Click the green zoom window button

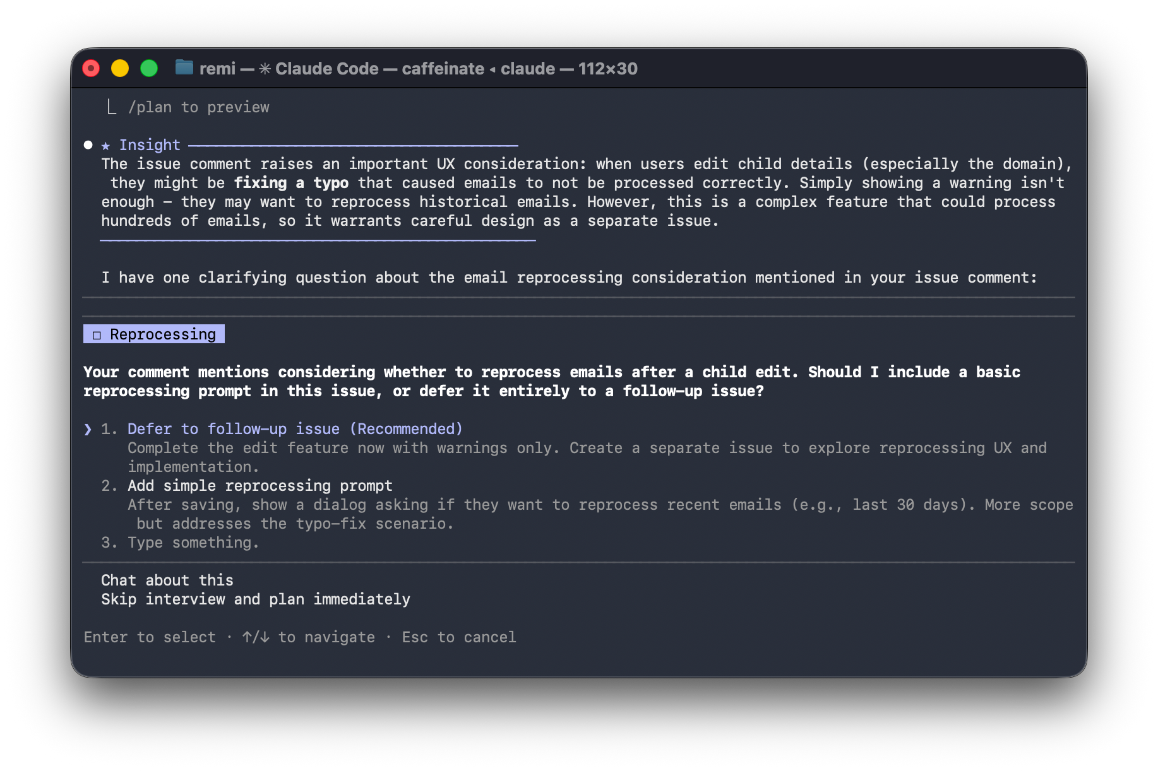click(149, 68)
